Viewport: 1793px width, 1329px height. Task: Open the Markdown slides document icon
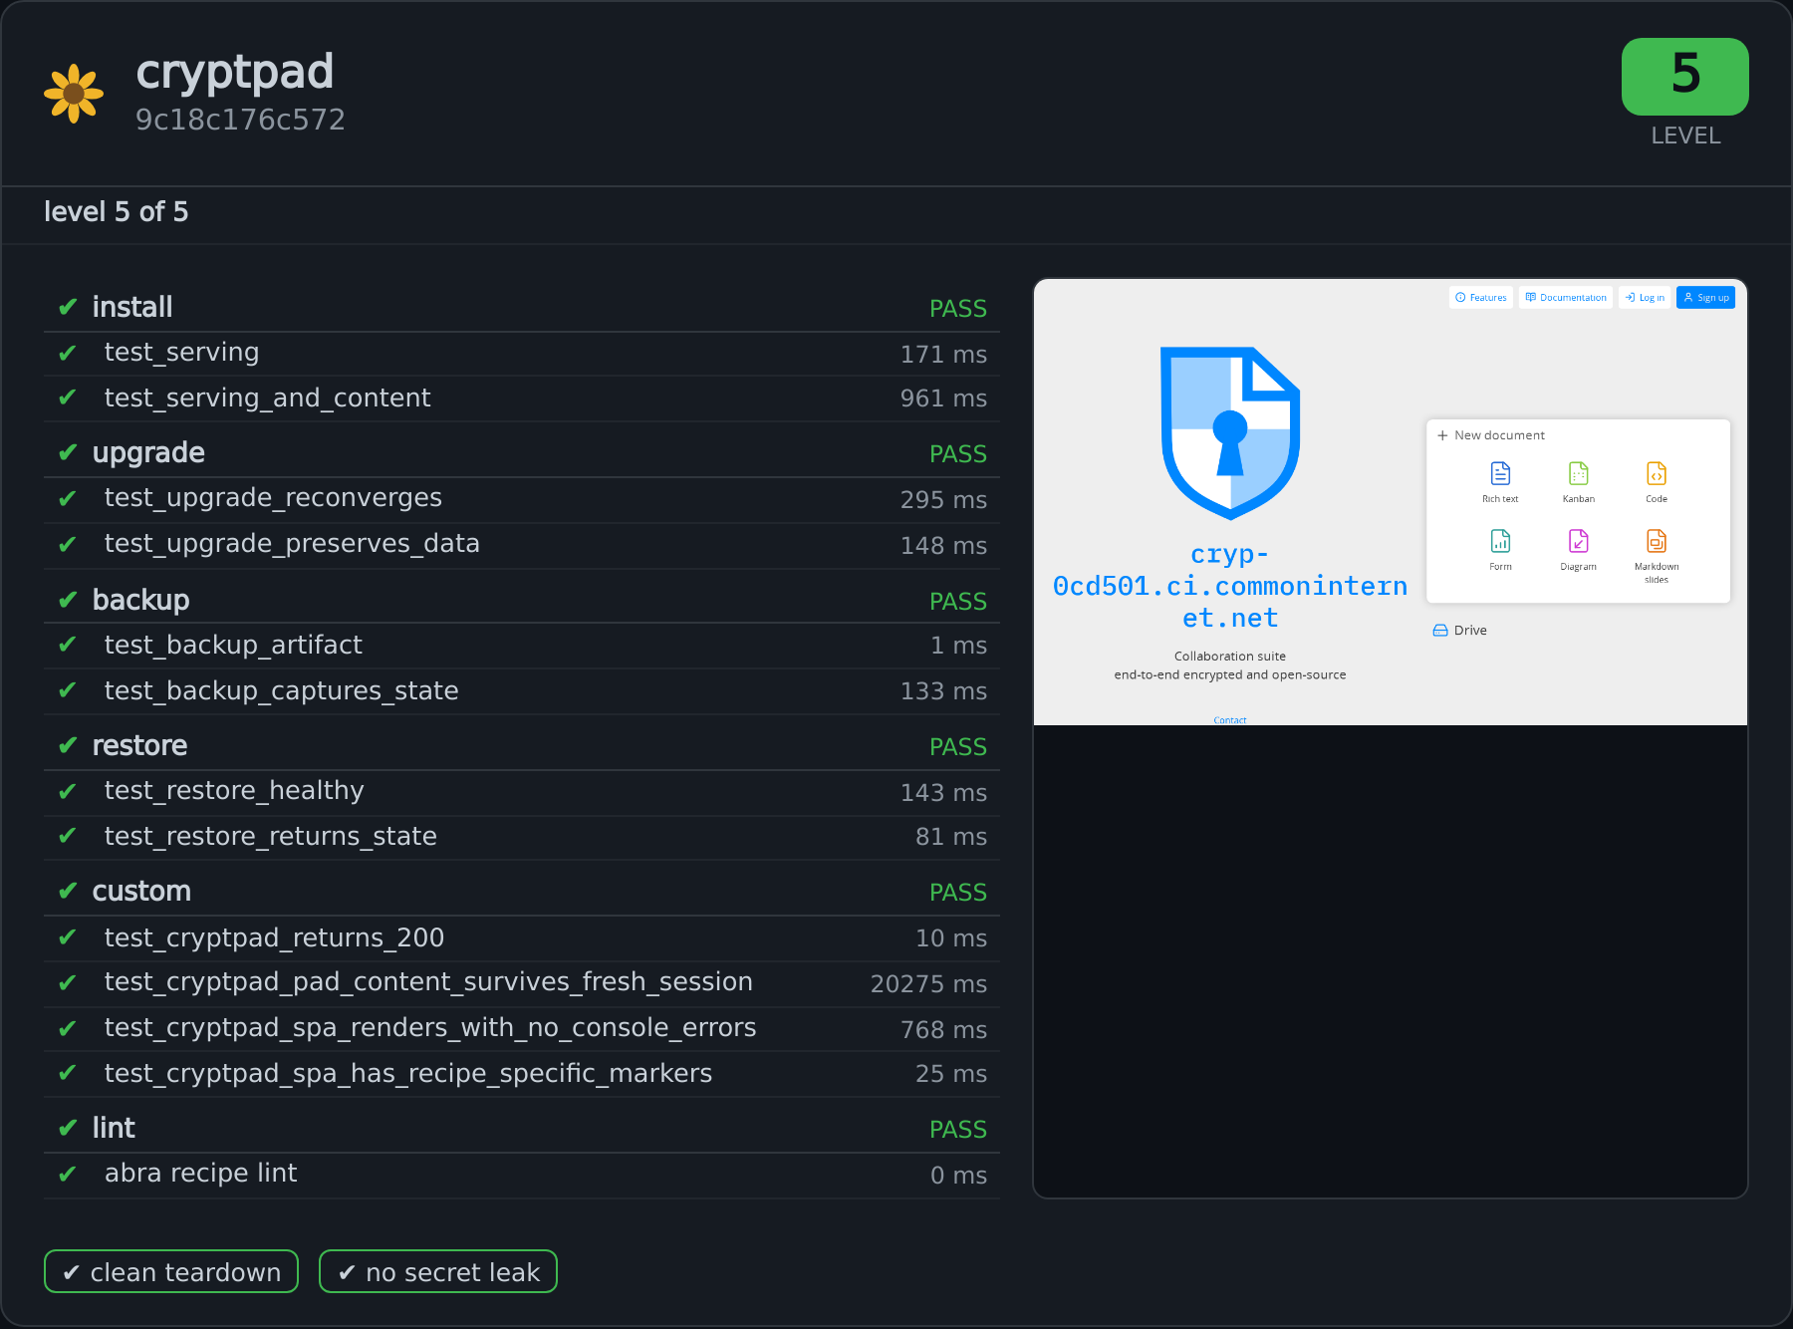coord(1656,541)
